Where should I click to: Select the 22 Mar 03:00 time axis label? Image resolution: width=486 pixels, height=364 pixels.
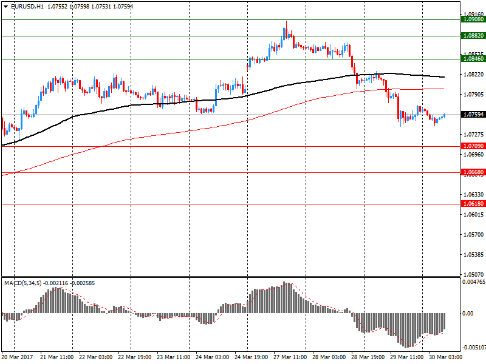(x=96, y=357)
